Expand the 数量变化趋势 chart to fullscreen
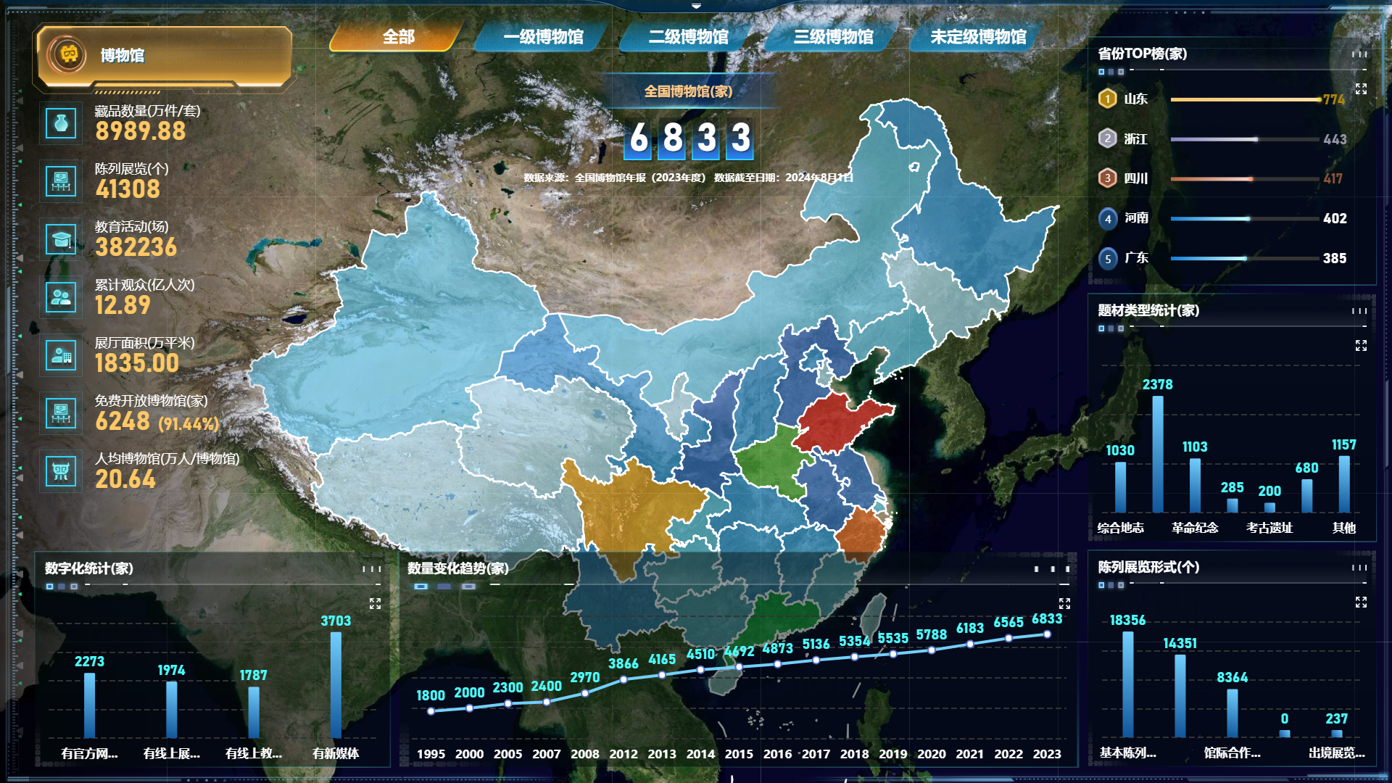This screenshot has height=783, width=1392. (1064, 603)
